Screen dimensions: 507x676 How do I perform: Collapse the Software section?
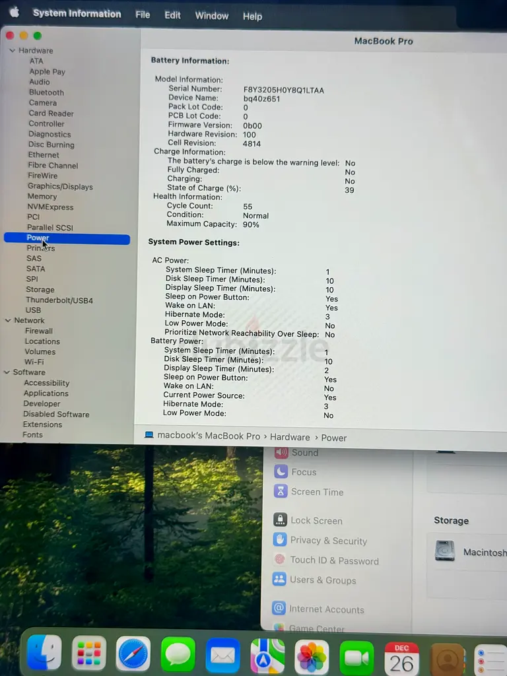(7, 372)
